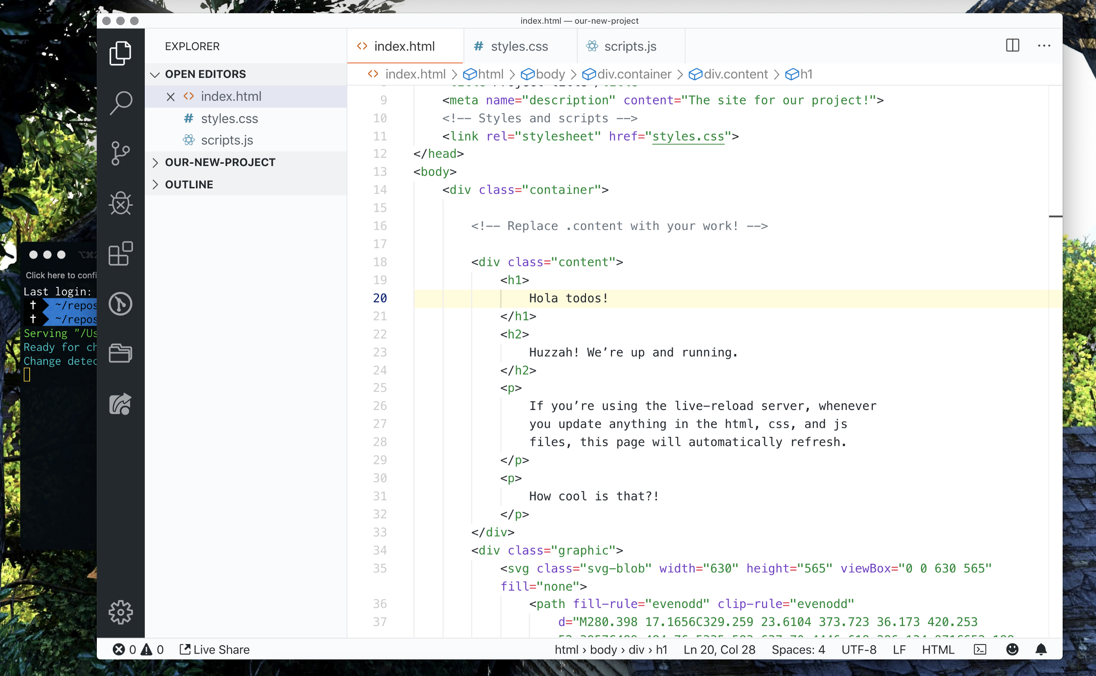Collapse the OPEN EDITORS section
The height and width of the screenshot is (676, 1096).
155,74
